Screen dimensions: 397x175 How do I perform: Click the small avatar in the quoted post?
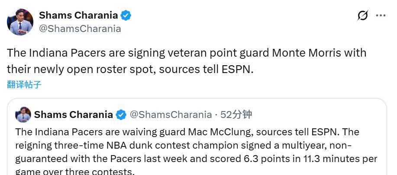point(23,115)
